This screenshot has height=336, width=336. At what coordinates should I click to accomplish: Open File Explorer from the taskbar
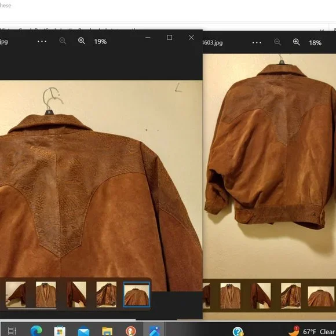pos(107,331)
